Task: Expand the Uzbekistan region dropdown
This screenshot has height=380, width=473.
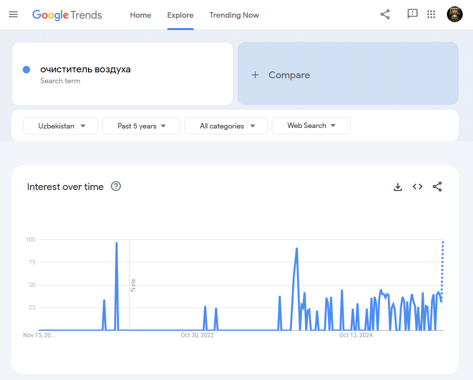Action: click(x=61, y=126)
